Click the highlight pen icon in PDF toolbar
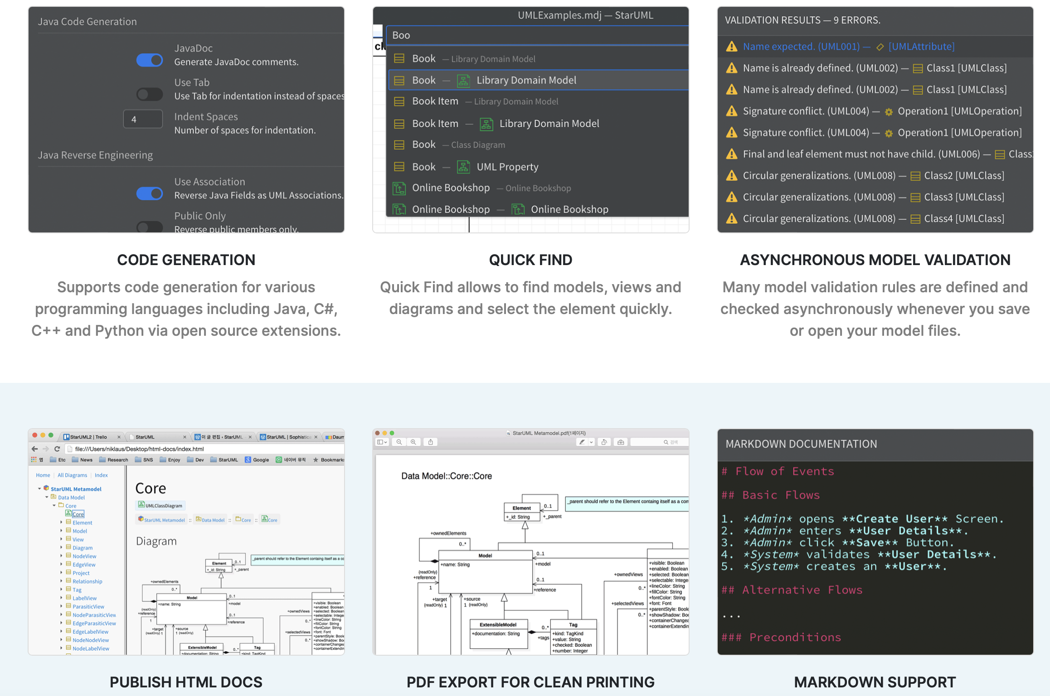This screenshot has width=1050, height=696. tap(582, 442)
